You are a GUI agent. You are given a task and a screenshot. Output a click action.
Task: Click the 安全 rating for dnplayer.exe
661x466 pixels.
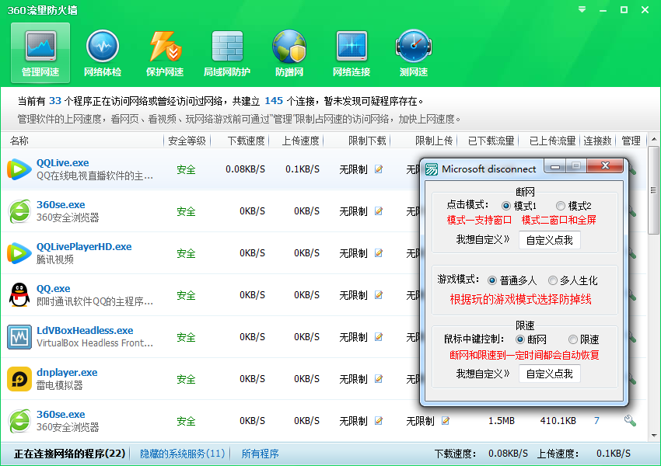(x=186, y=379)
